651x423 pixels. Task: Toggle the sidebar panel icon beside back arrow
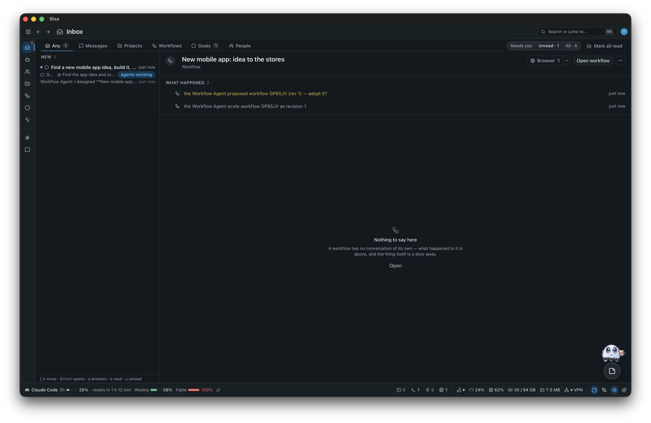(x=28, y=32)
